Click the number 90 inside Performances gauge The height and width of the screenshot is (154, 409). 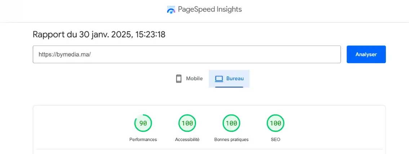143,123
